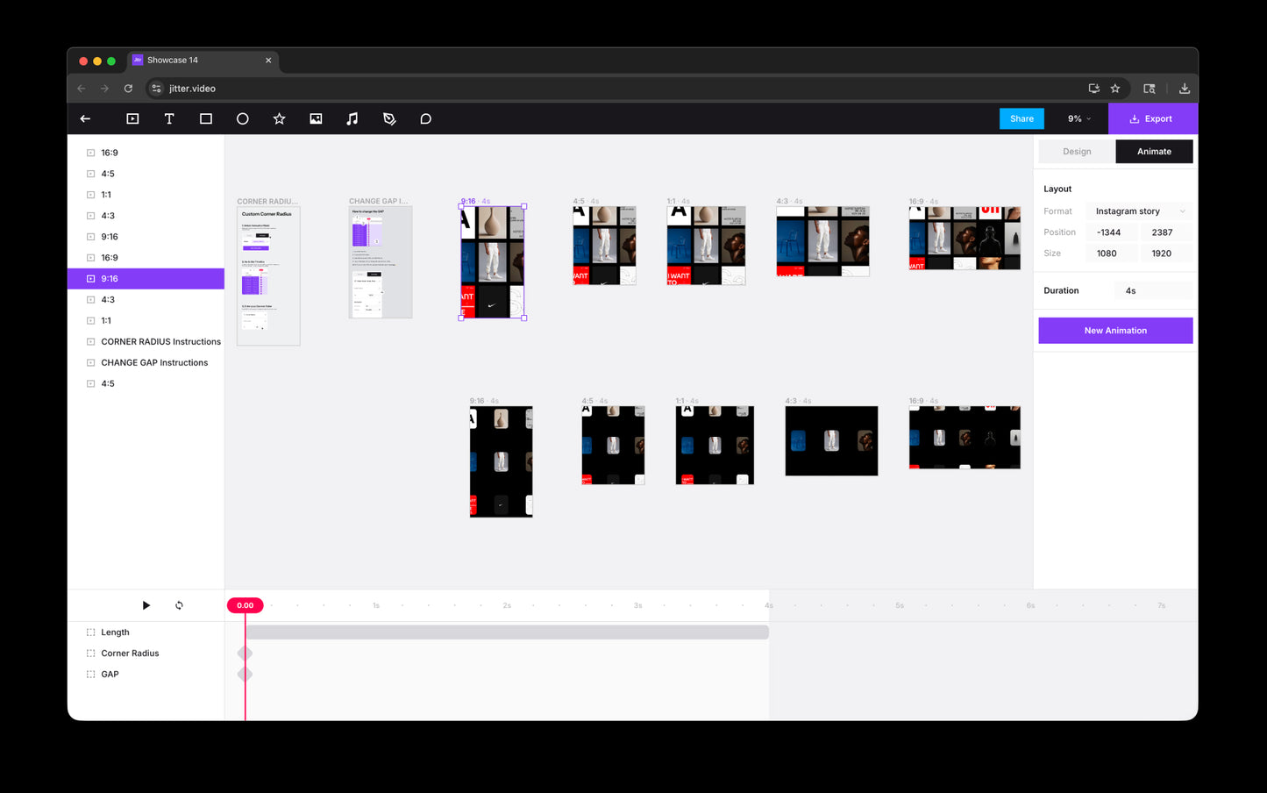Open the comment tool
Image resolution: width=1267 pixels, height=793 pixels.
pyautogui.click(x=425, y=118)
